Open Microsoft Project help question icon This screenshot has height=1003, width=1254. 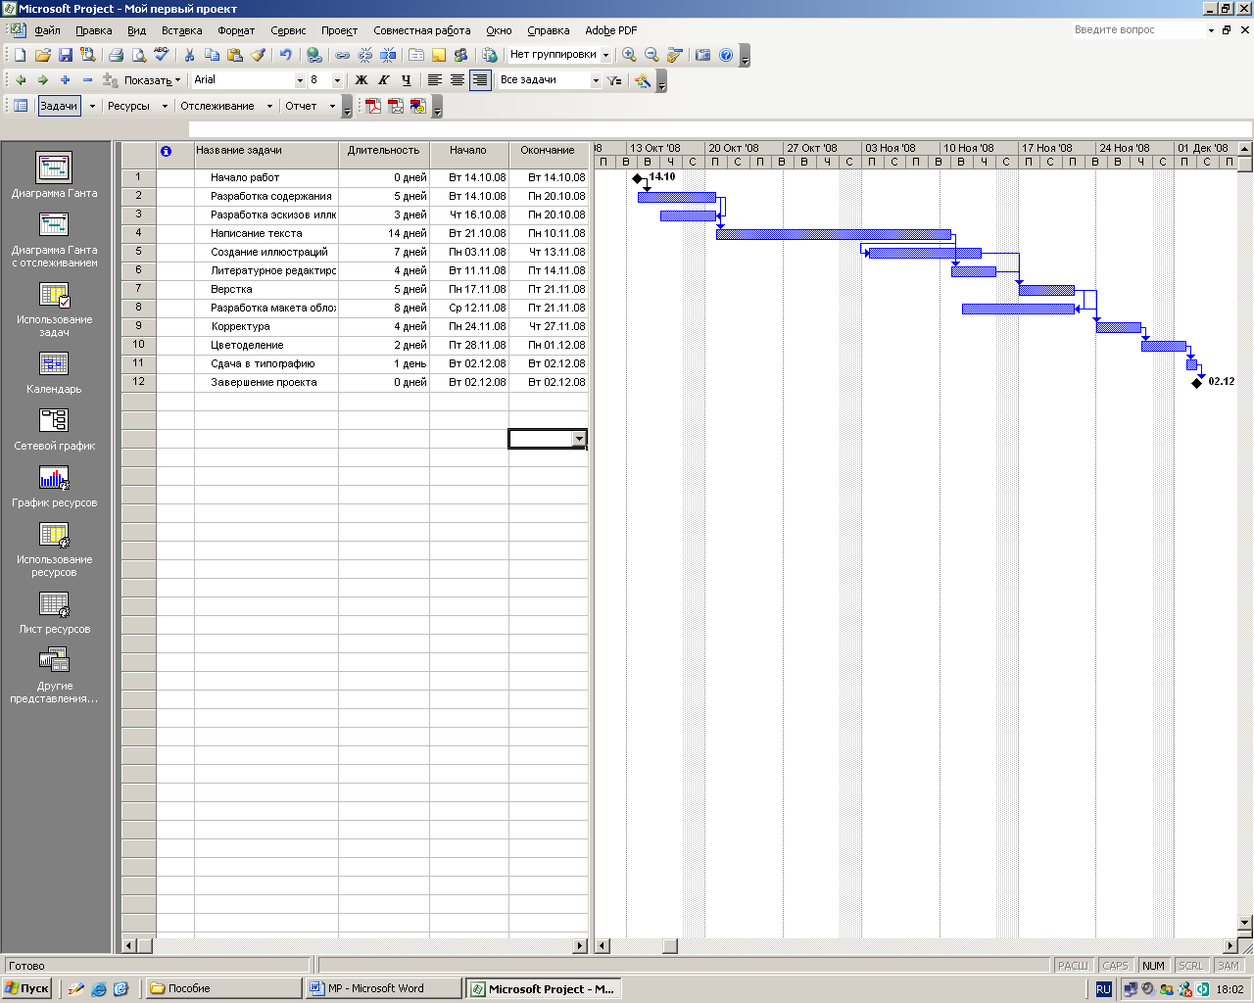pos(726,55)
